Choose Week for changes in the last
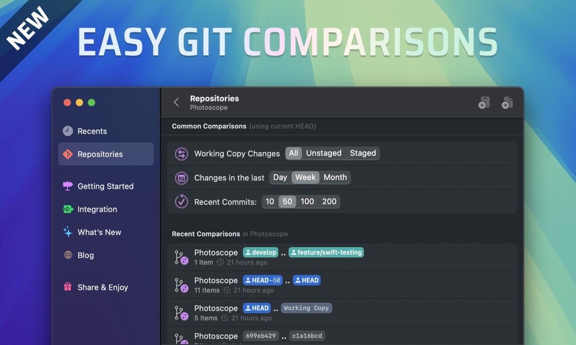This screenshot has height=345, width=576. 306,177
